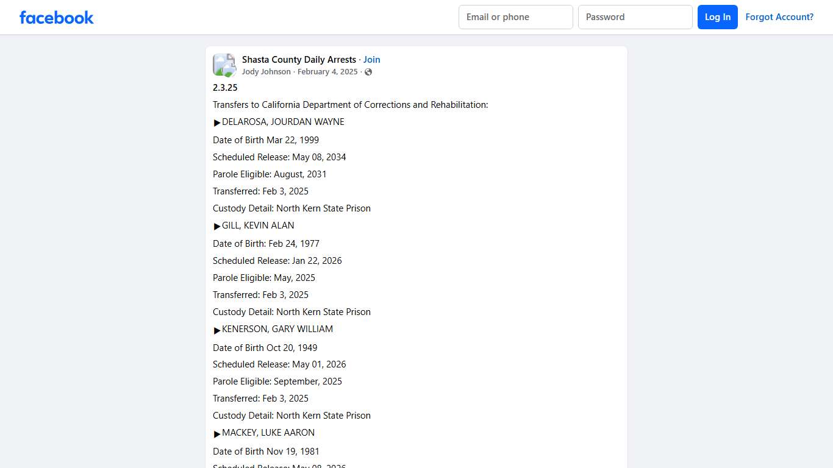Click the Transfers to California Department heading
The width and height of the screenshot is (833, 468).
(x=350, y=104)
